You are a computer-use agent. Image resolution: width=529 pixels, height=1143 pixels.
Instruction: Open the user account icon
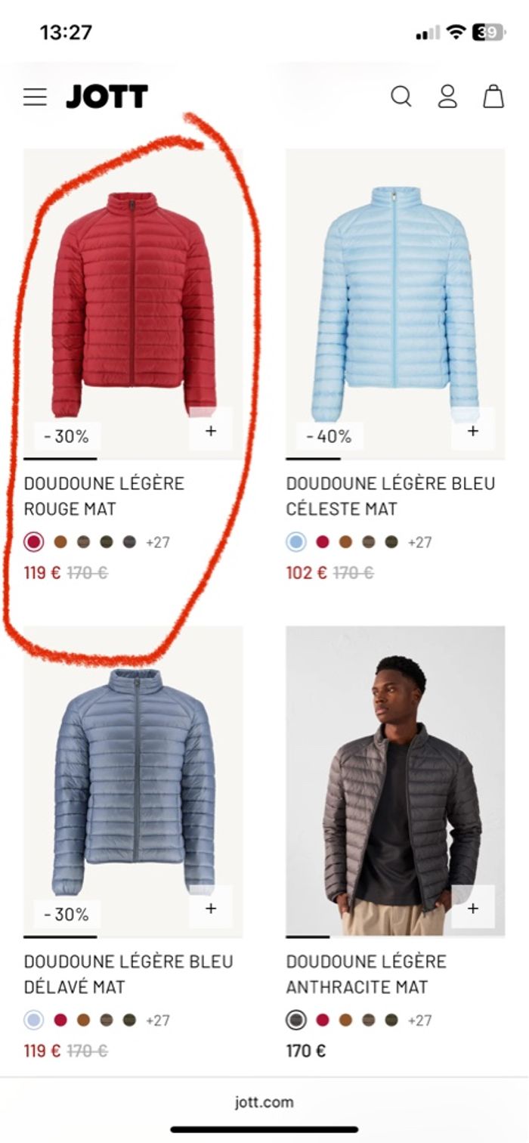pos(447,97)
